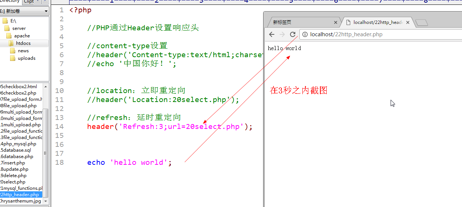
Task: Select the uploads folder in tree
Action: coord(27,58)
